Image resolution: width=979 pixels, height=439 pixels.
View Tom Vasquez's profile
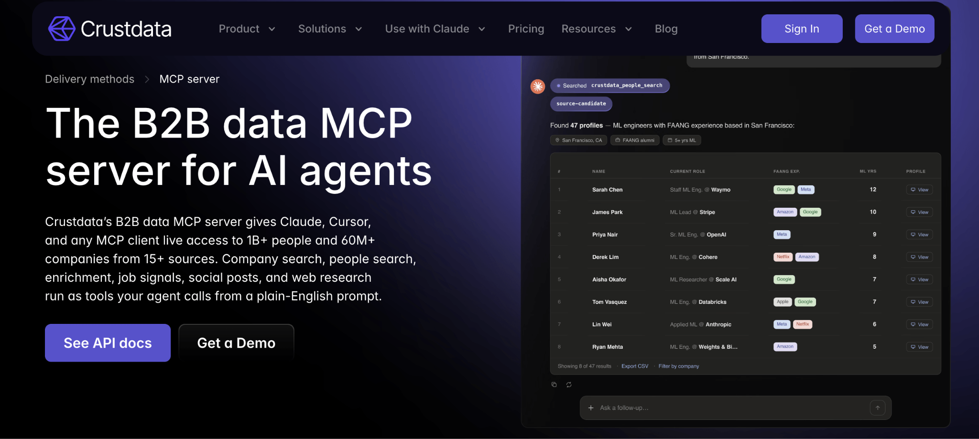coord(919,302)
